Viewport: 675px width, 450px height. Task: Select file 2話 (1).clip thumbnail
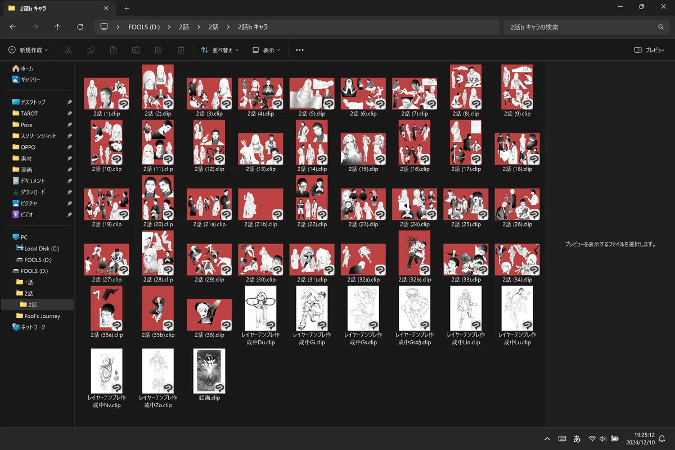107,93
